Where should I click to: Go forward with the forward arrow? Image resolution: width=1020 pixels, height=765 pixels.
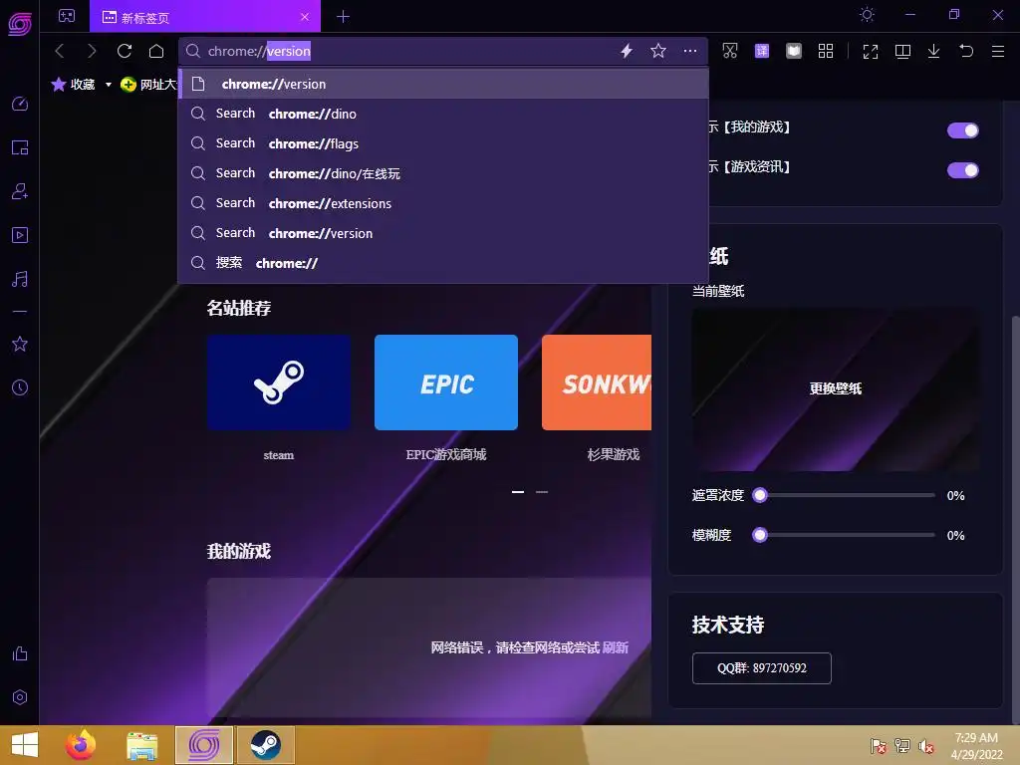click(92, 51)
